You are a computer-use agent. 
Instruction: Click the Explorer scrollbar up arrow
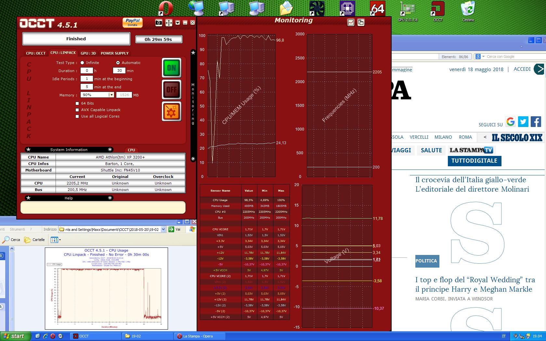tap(12, 249)
